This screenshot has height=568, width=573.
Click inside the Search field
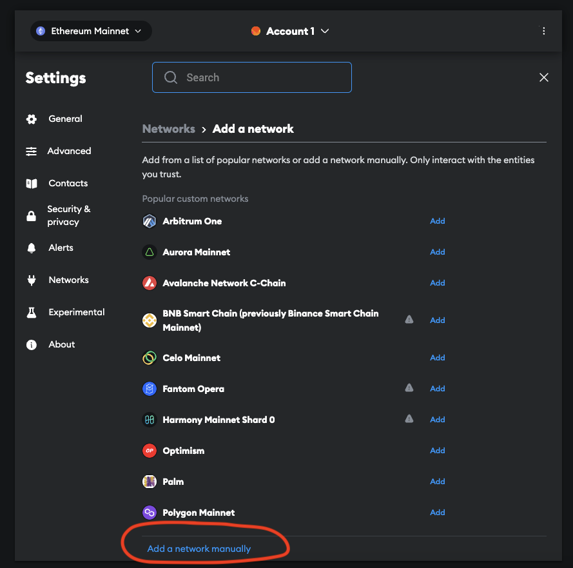[251, 77]
